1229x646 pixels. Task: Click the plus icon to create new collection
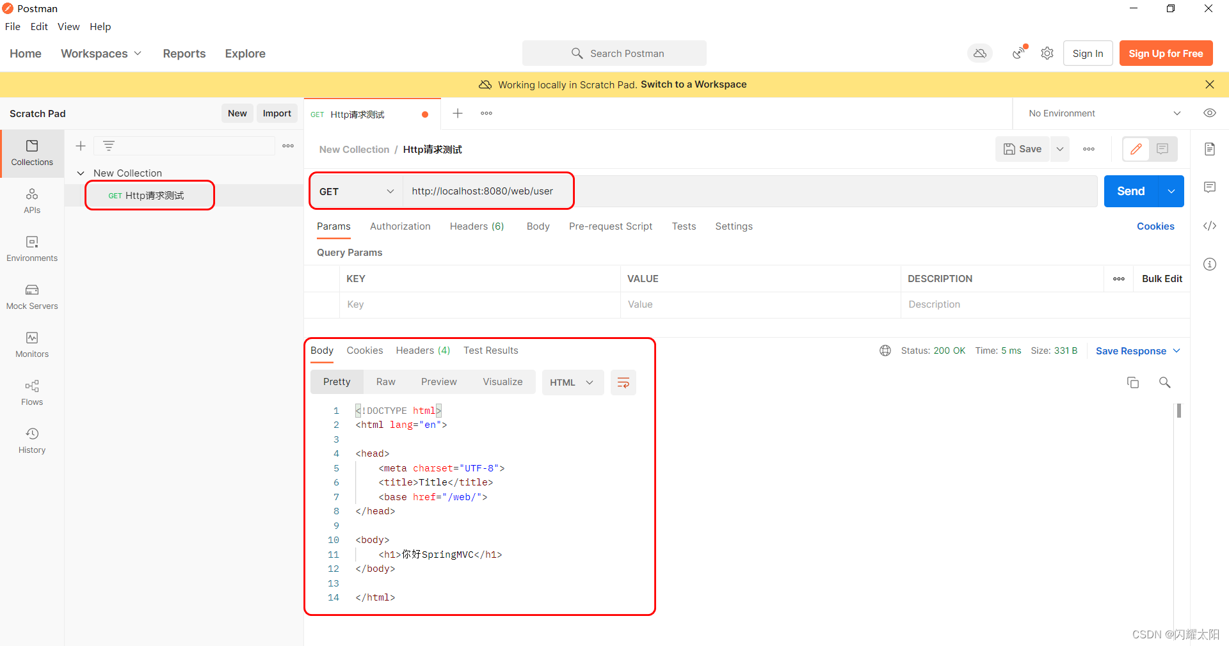click(x=81, y=146)
